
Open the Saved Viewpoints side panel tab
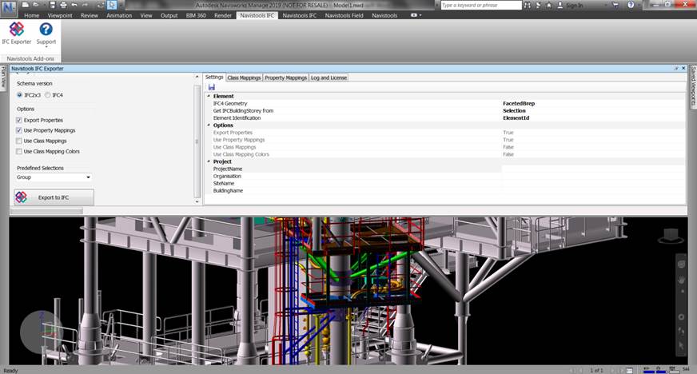click(x=693, y=86)
